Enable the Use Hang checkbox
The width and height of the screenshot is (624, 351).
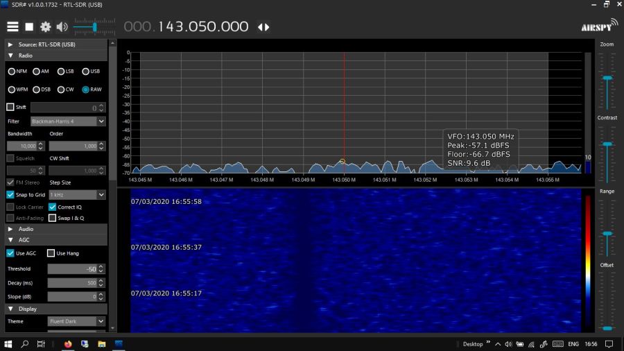click(51, 253)
